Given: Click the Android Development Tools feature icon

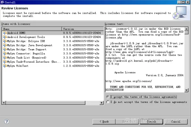Looking at the screenshot, I should click(x=5, y=37).
